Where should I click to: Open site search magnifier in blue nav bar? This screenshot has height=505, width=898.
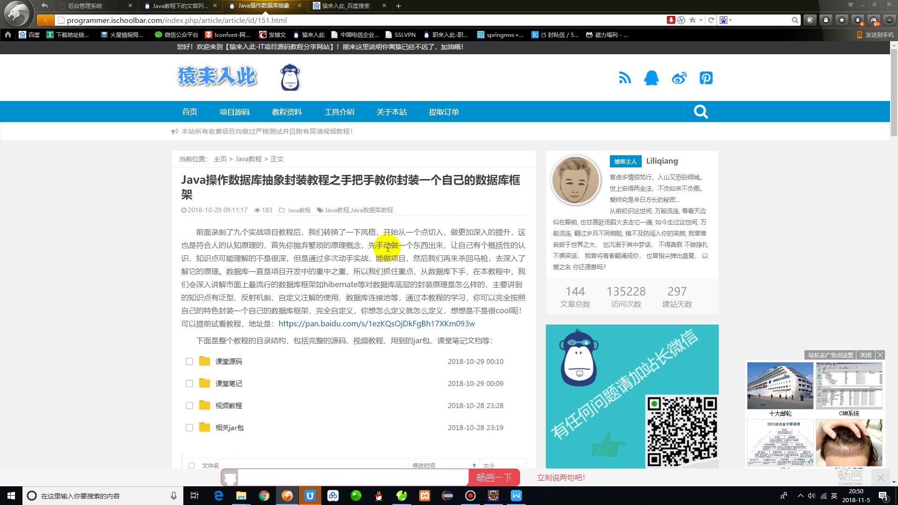click(x=701, y=112)
